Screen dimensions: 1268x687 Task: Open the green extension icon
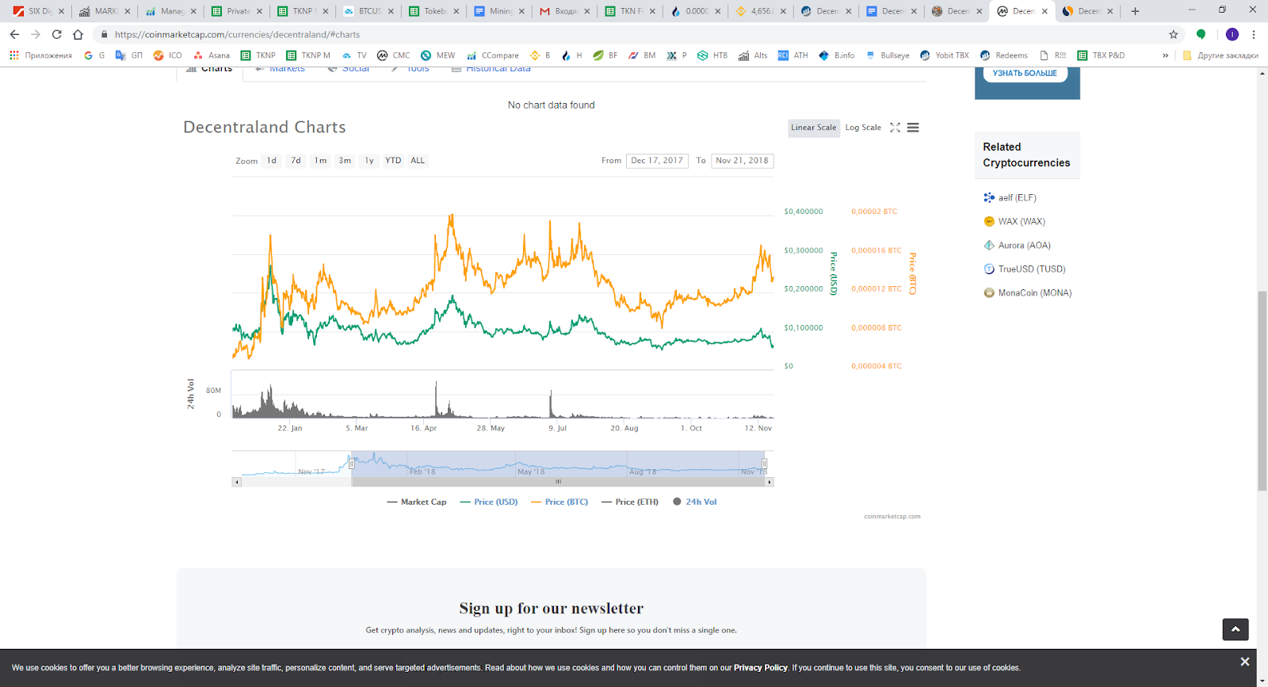[1201, 34]
